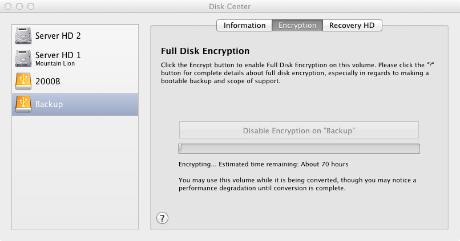Open help with the question mark button

click(162, 218)
